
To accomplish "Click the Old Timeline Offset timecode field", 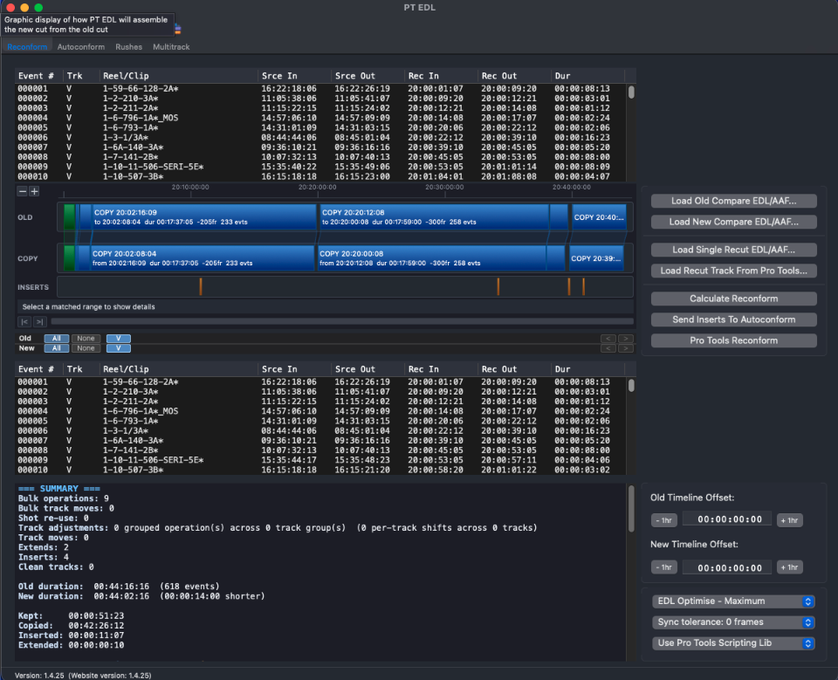I will [x=727, y=519].
